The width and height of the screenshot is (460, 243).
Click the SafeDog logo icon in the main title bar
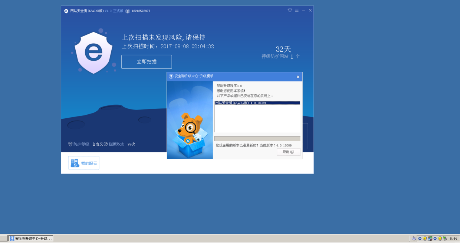click(66, 11)
